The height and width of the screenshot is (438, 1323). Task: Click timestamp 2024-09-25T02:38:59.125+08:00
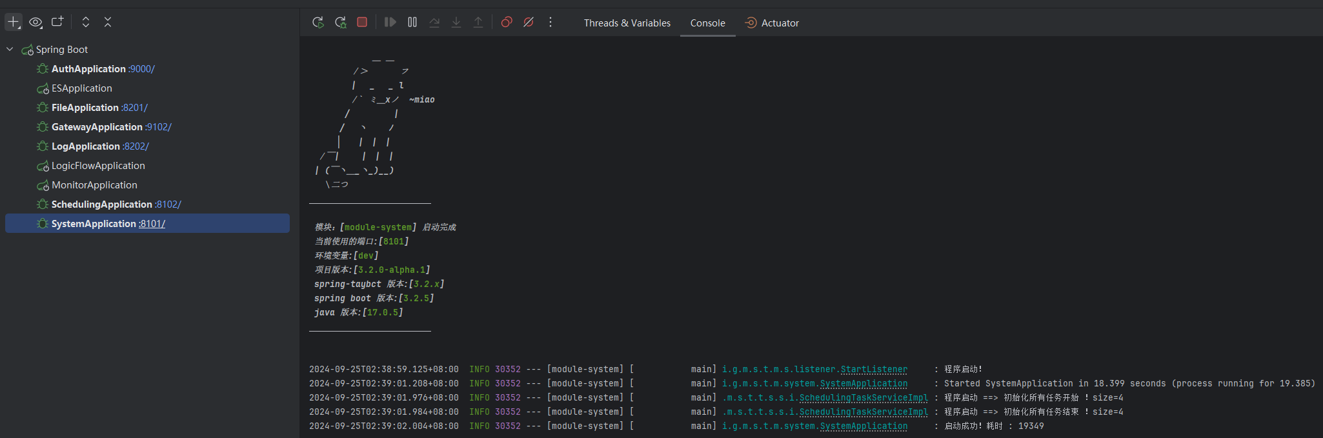click(384, 370)
